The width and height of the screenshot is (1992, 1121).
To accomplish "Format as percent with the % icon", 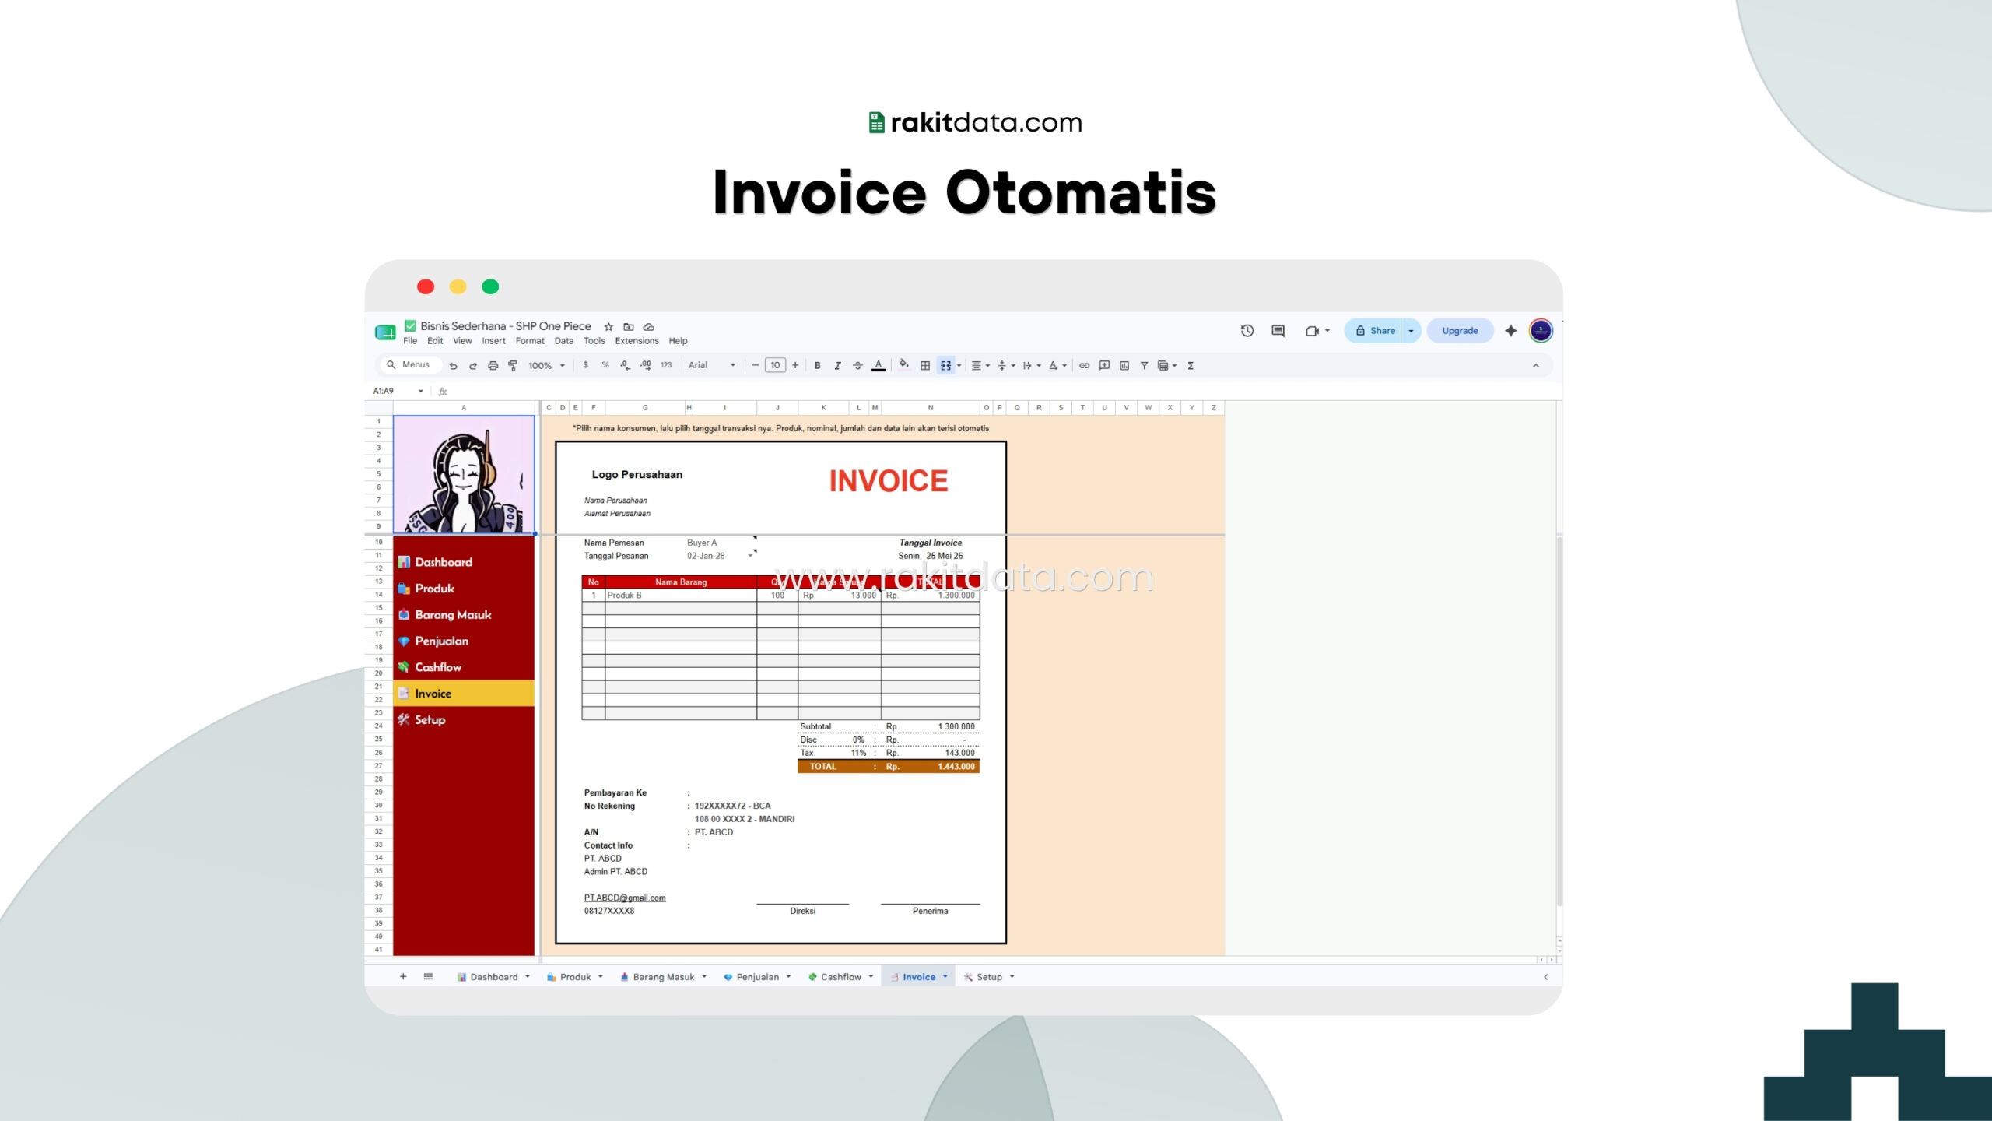I will pyautogui.click(x=605, y=365).
